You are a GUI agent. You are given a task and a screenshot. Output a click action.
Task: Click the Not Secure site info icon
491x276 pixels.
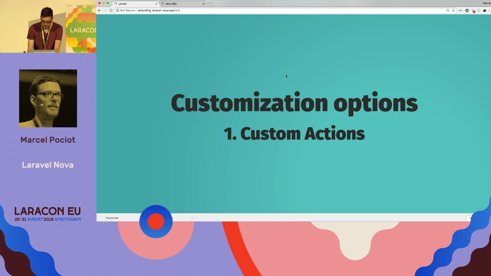click(x=118, y=10)
